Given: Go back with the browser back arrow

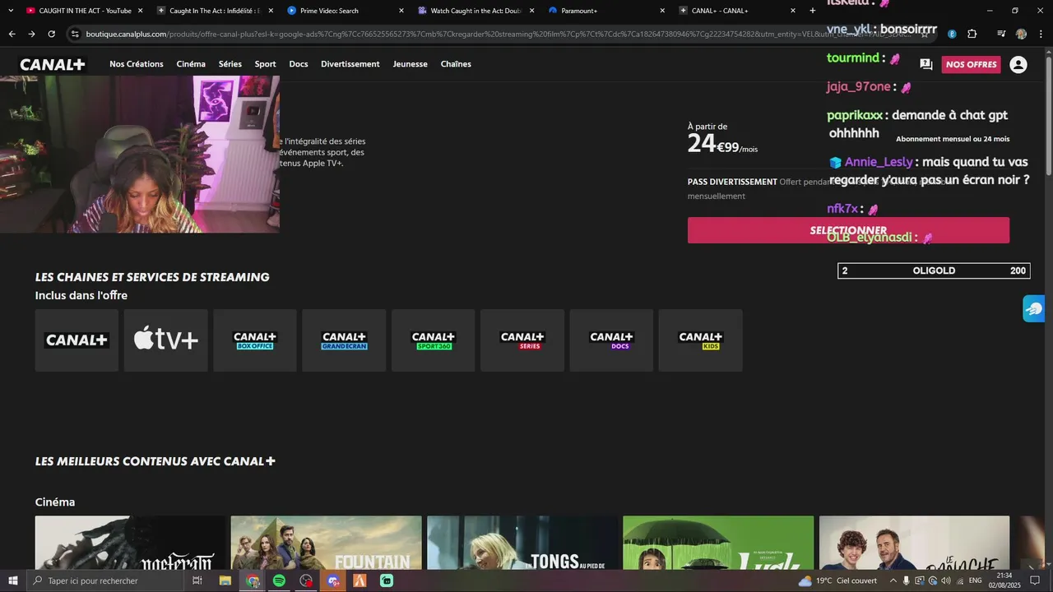Looking at the screenshot, I should [12, 34].
